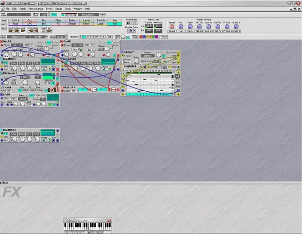The height and width of the screenshot is (234, 302).
Task: Select triangle waveform in LfoB1 module
Action: tap(36, 95)
